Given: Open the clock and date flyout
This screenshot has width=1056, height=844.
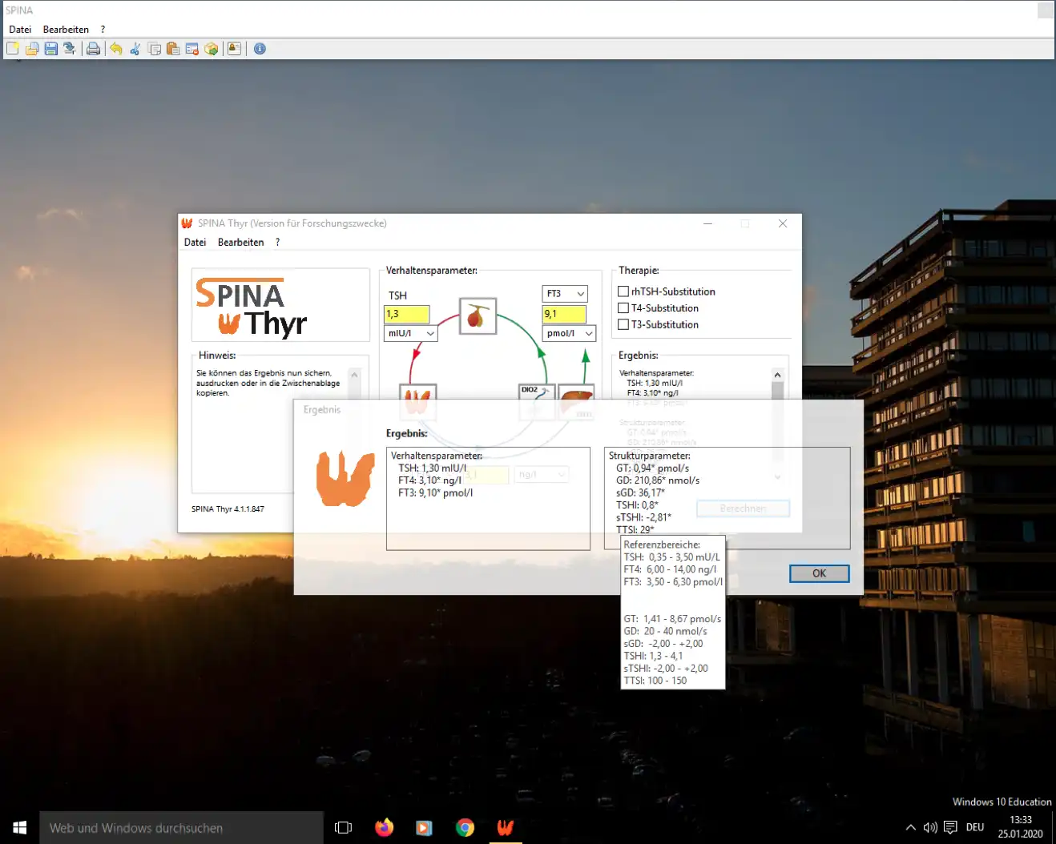Looking at the screenshot, I should pyautogui.click(x=1021, y=827).
